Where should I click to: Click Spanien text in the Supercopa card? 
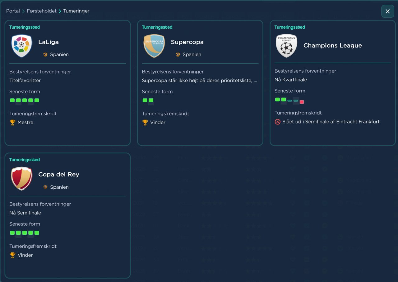(x=192, y=54)
